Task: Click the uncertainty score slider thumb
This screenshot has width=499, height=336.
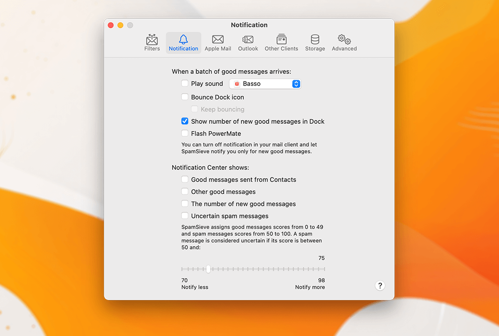Action: tap(208, 269)
